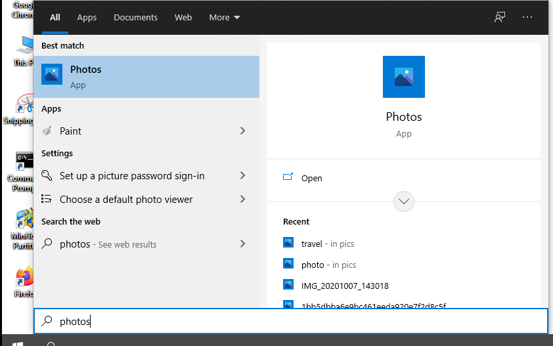Image resolution: width=553 pixels, height=346 pixels.
Task: Select the Command Prompt desktop shortcut
Action: point(21,171)
